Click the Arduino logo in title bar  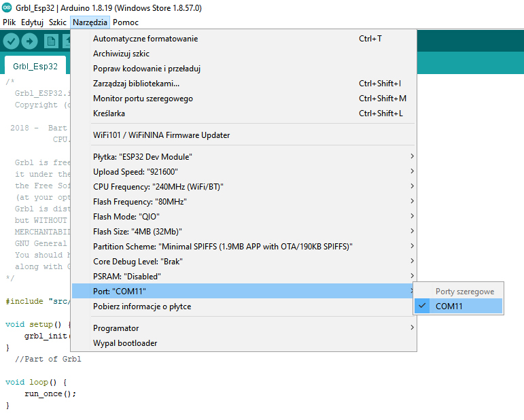click(x=7, y=7)
